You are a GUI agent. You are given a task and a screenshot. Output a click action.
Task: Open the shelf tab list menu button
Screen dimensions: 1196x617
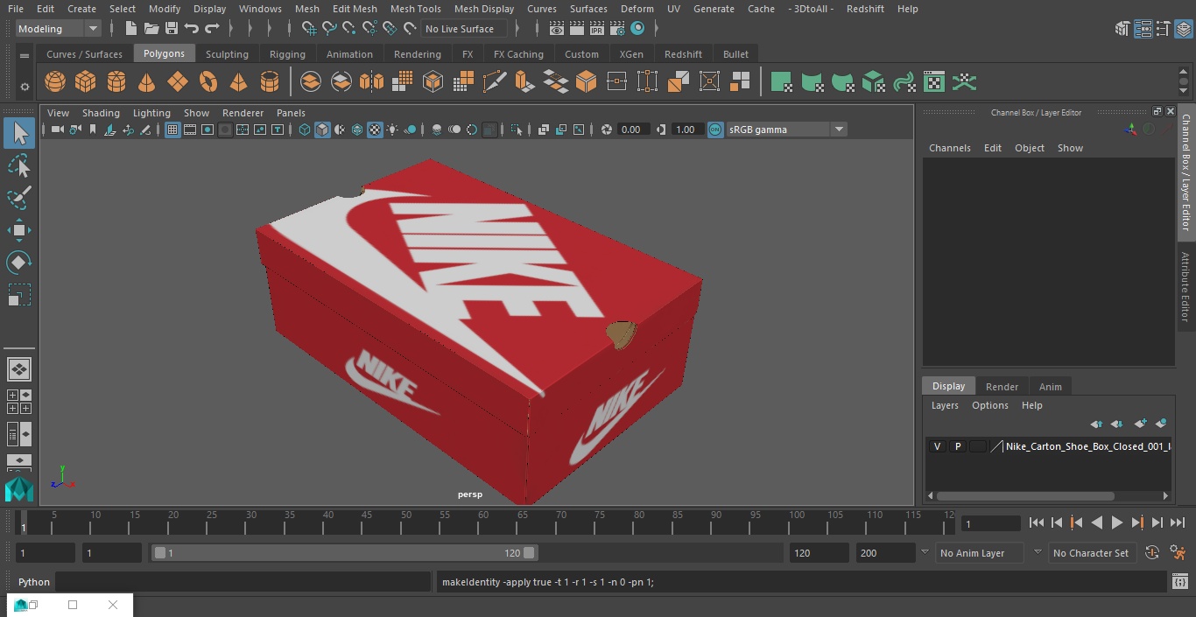(x=25, y=55)
